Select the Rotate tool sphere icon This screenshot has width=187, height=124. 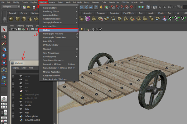(4, 56)
